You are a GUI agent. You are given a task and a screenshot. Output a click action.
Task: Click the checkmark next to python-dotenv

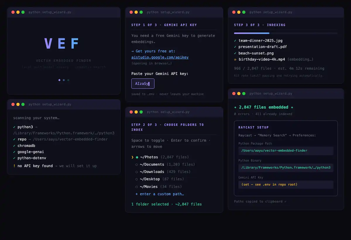coord(14,158)
